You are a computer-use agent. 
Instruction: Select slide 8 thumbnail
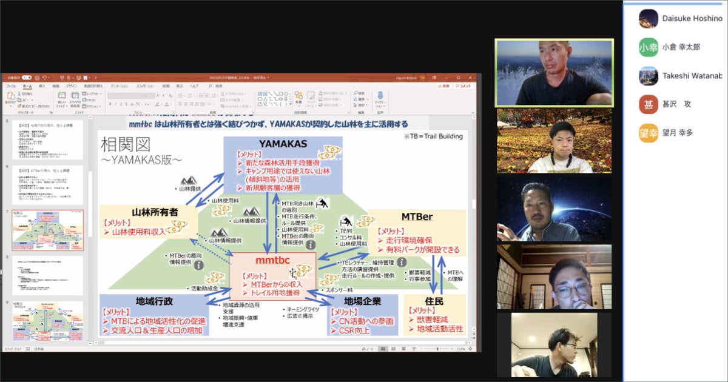click(x=47, y=276)
